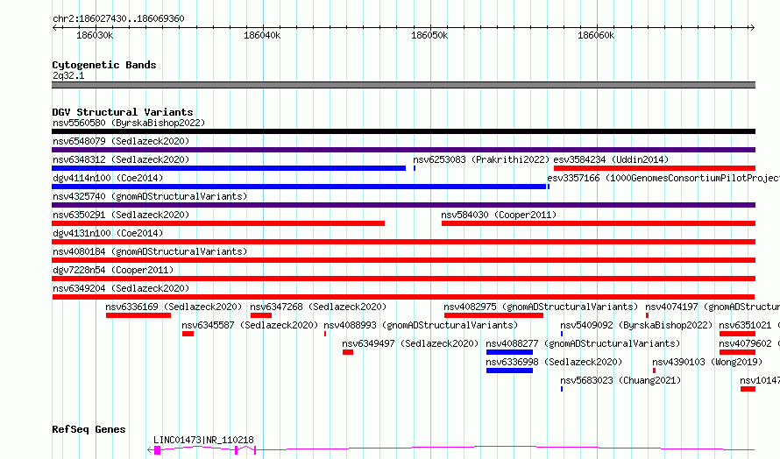This screenshot has width=780, height=459.
Task: Click the nsv4074197 variant label
Action: pos(713,307)
